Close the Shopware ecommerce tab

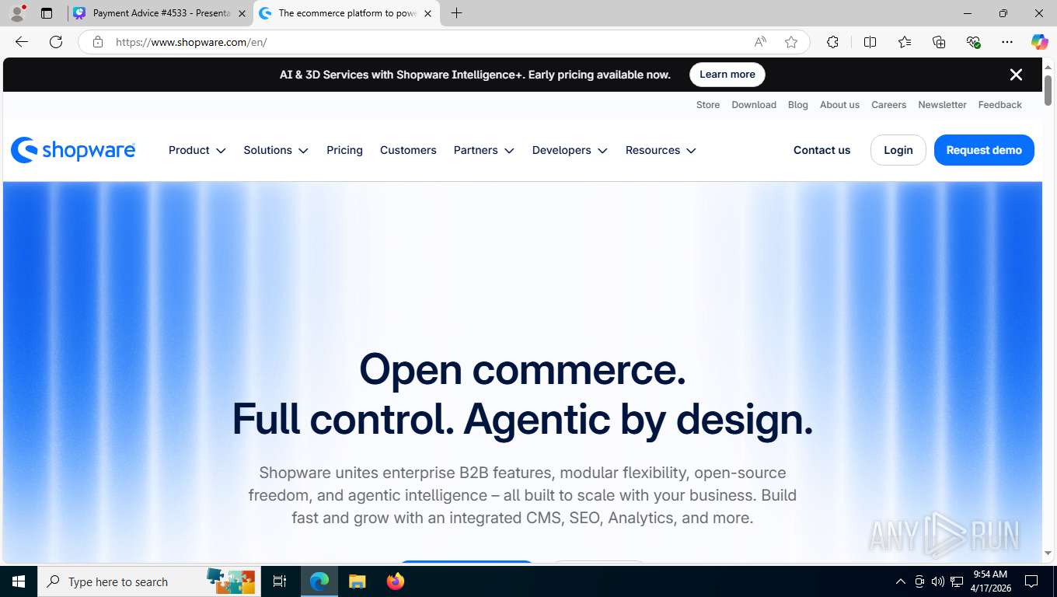(x=427, y=13)
